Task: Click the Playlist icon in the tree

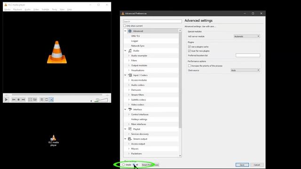Action: 130,129
